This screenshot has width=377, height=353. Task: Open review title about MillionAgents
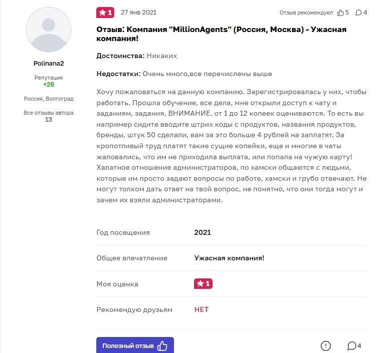click(221, 34)
